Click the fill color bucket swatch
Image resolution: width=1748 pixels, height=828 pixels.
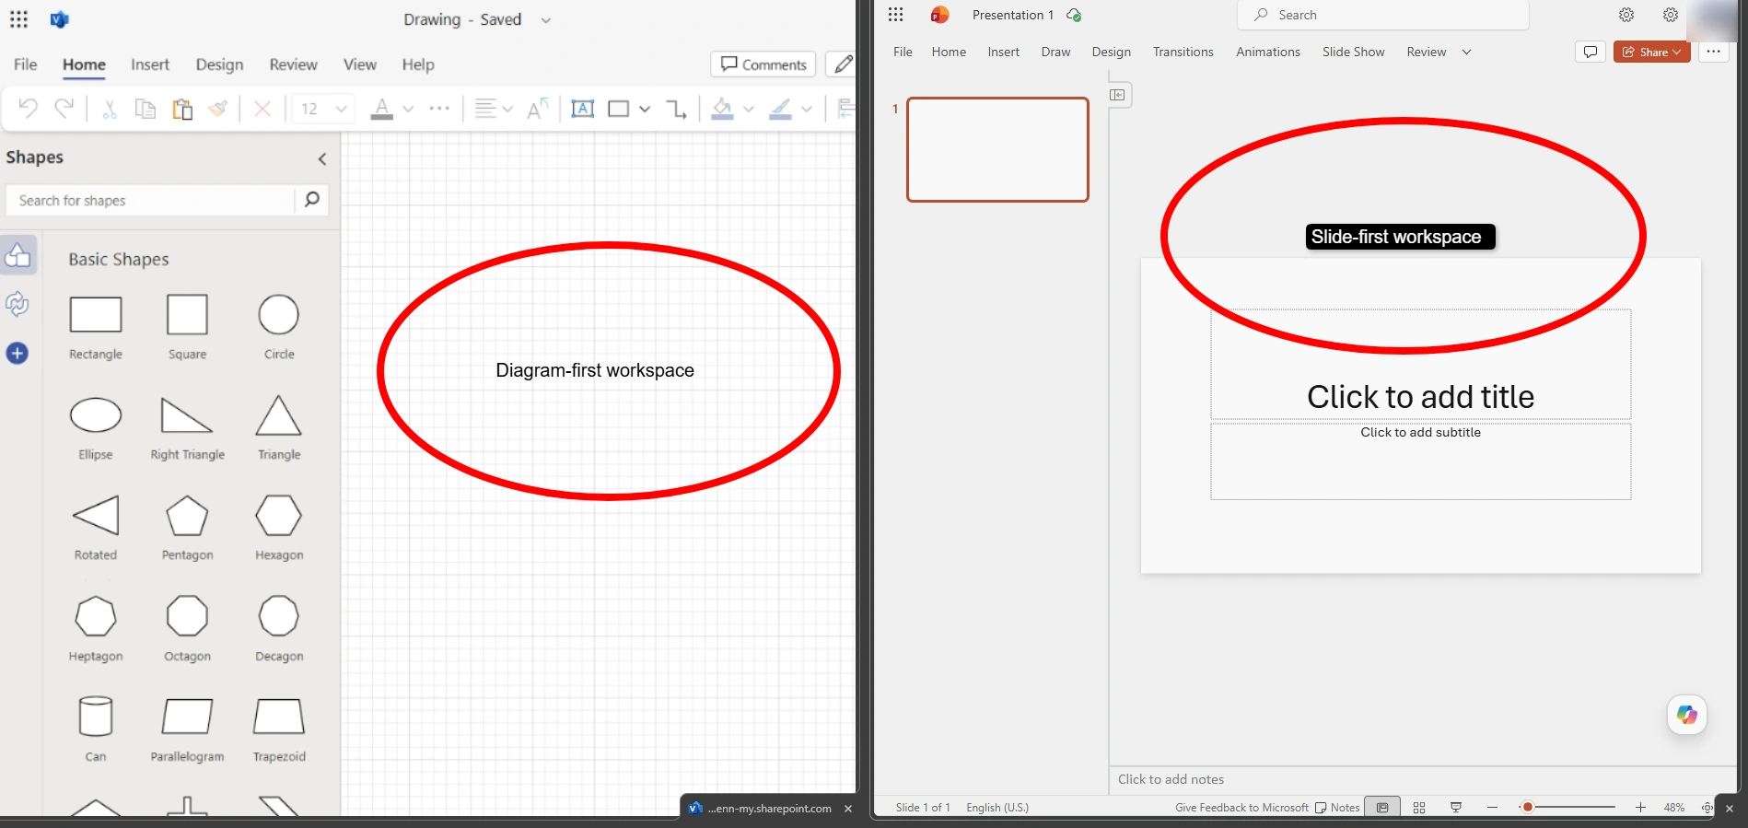[x=723, y=110]
